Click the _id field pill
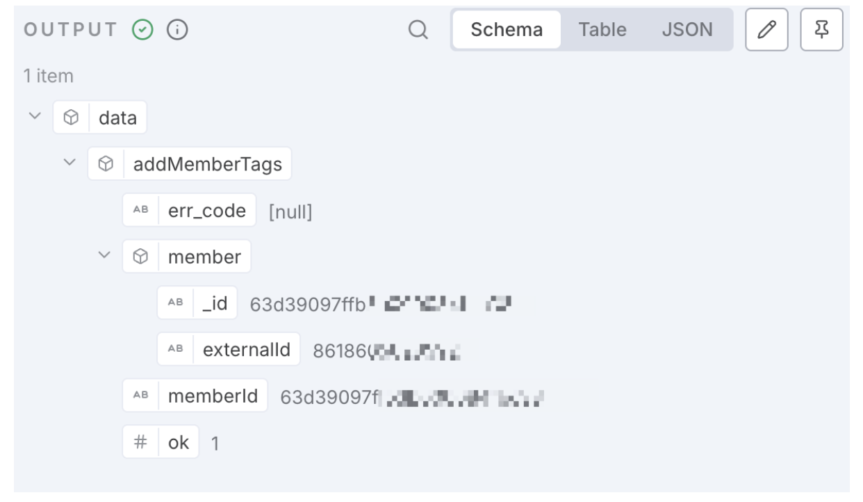Viewport: 863px width, 502px height. tap(197, 303)
